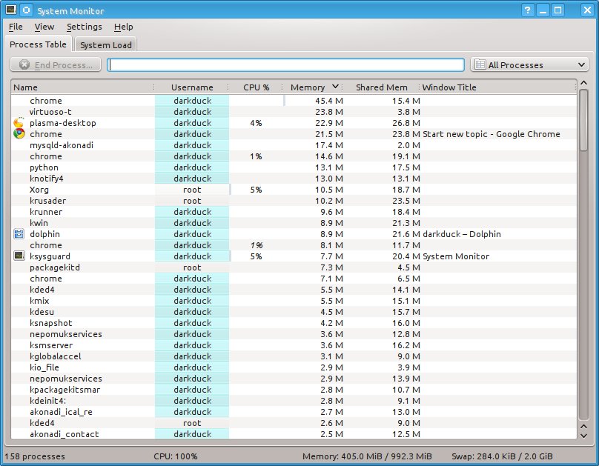Open the All Processes filter dropdown
Image resolution: width=599 pixels, height=466 pixels.
(x=529, y=65)
